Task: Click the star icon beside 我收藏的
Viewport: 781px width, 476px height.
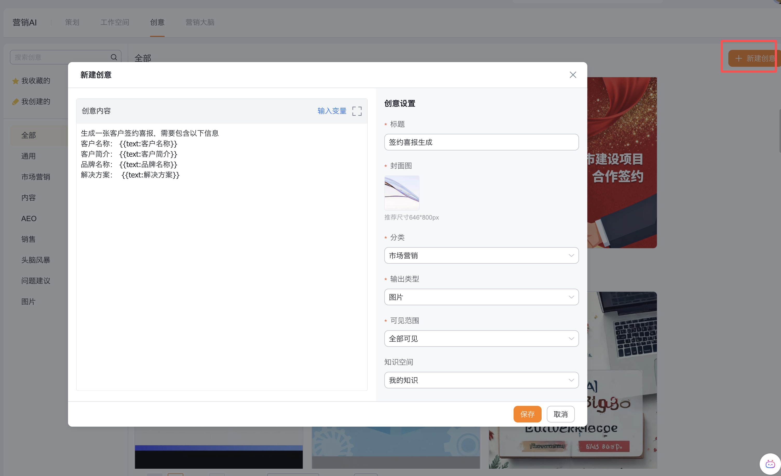Action: [15, 81]
